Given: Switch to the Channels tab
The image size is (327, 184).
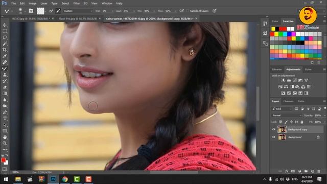Looking at the screenshot, I should point(288,101).
